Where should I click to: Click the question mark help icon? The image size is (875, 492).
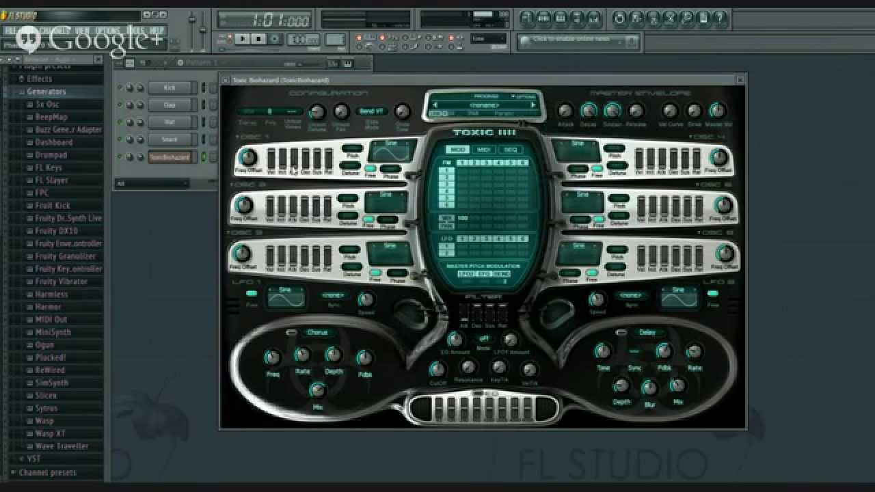coord(721,18)
